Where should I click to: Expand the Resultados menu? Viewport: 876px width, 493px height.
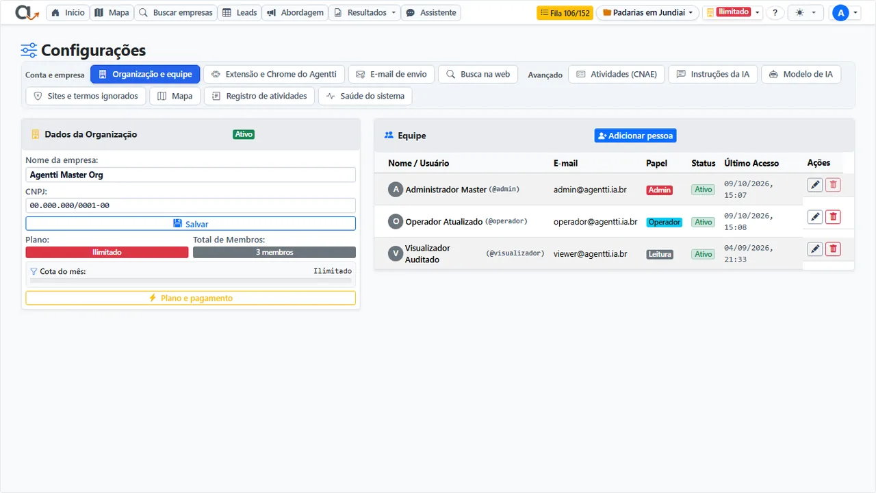(x=365, y=13)
